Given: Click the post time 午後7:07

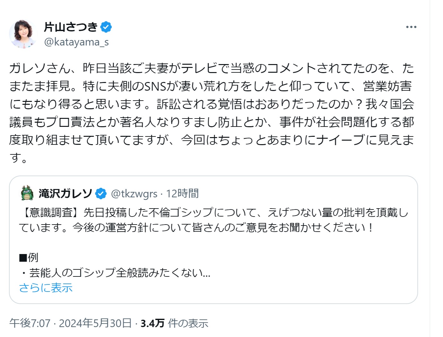Looking at the screenshot, I should click(x=30, y=323).
